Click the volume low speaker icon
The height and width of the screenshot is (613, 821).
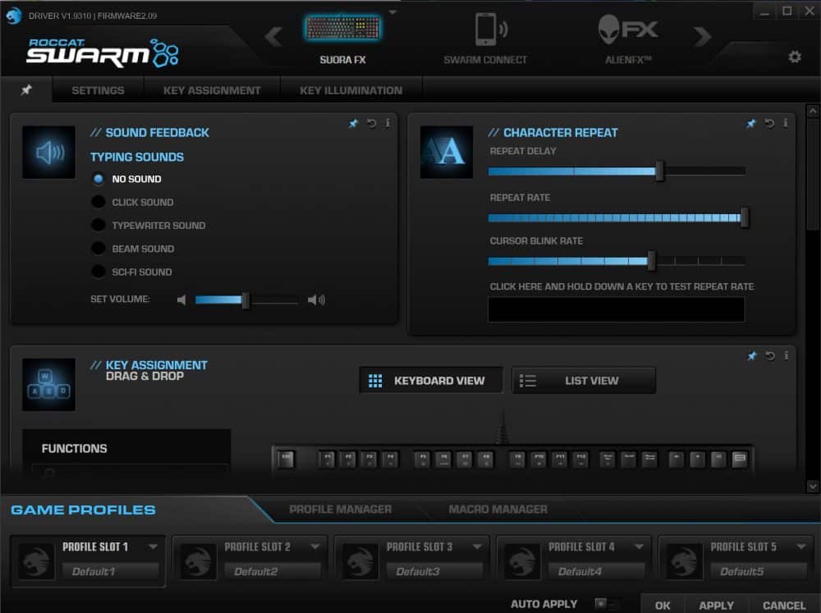(181, 300)
